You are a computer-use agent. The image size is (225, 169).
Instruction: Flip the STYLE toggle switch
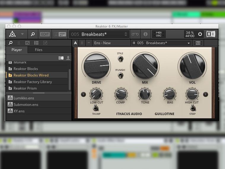click(x=120, y=59)
